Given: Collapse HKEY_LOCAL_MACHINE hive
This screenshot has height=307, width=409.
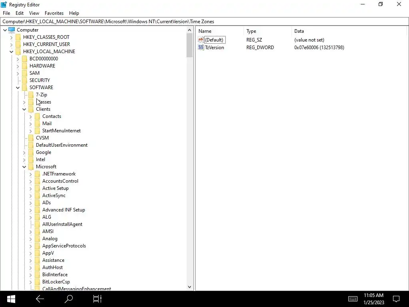Looking at the screenshot, I should tap(11, 52).
